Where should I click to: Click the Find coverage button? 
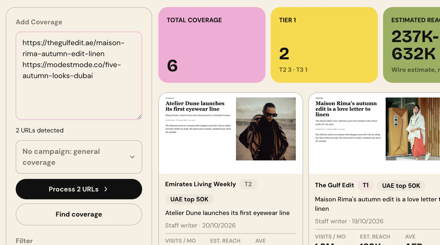(x=79, y=214)
